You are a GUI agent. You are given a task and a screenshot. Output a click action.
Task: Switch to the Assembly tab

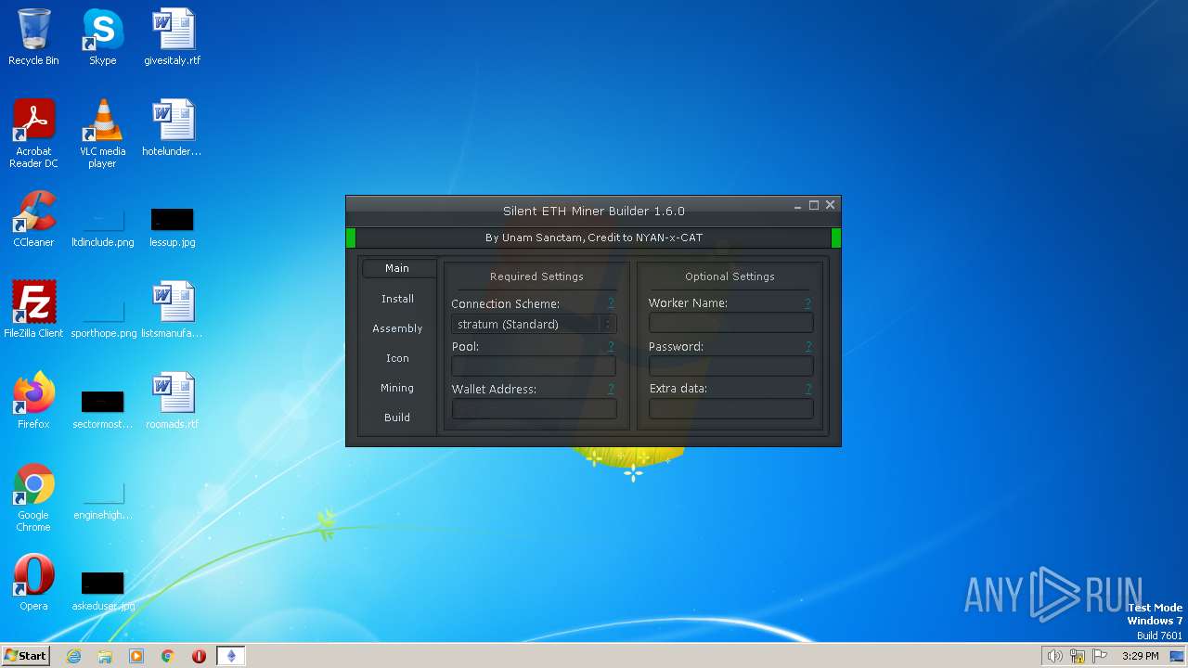397,328
